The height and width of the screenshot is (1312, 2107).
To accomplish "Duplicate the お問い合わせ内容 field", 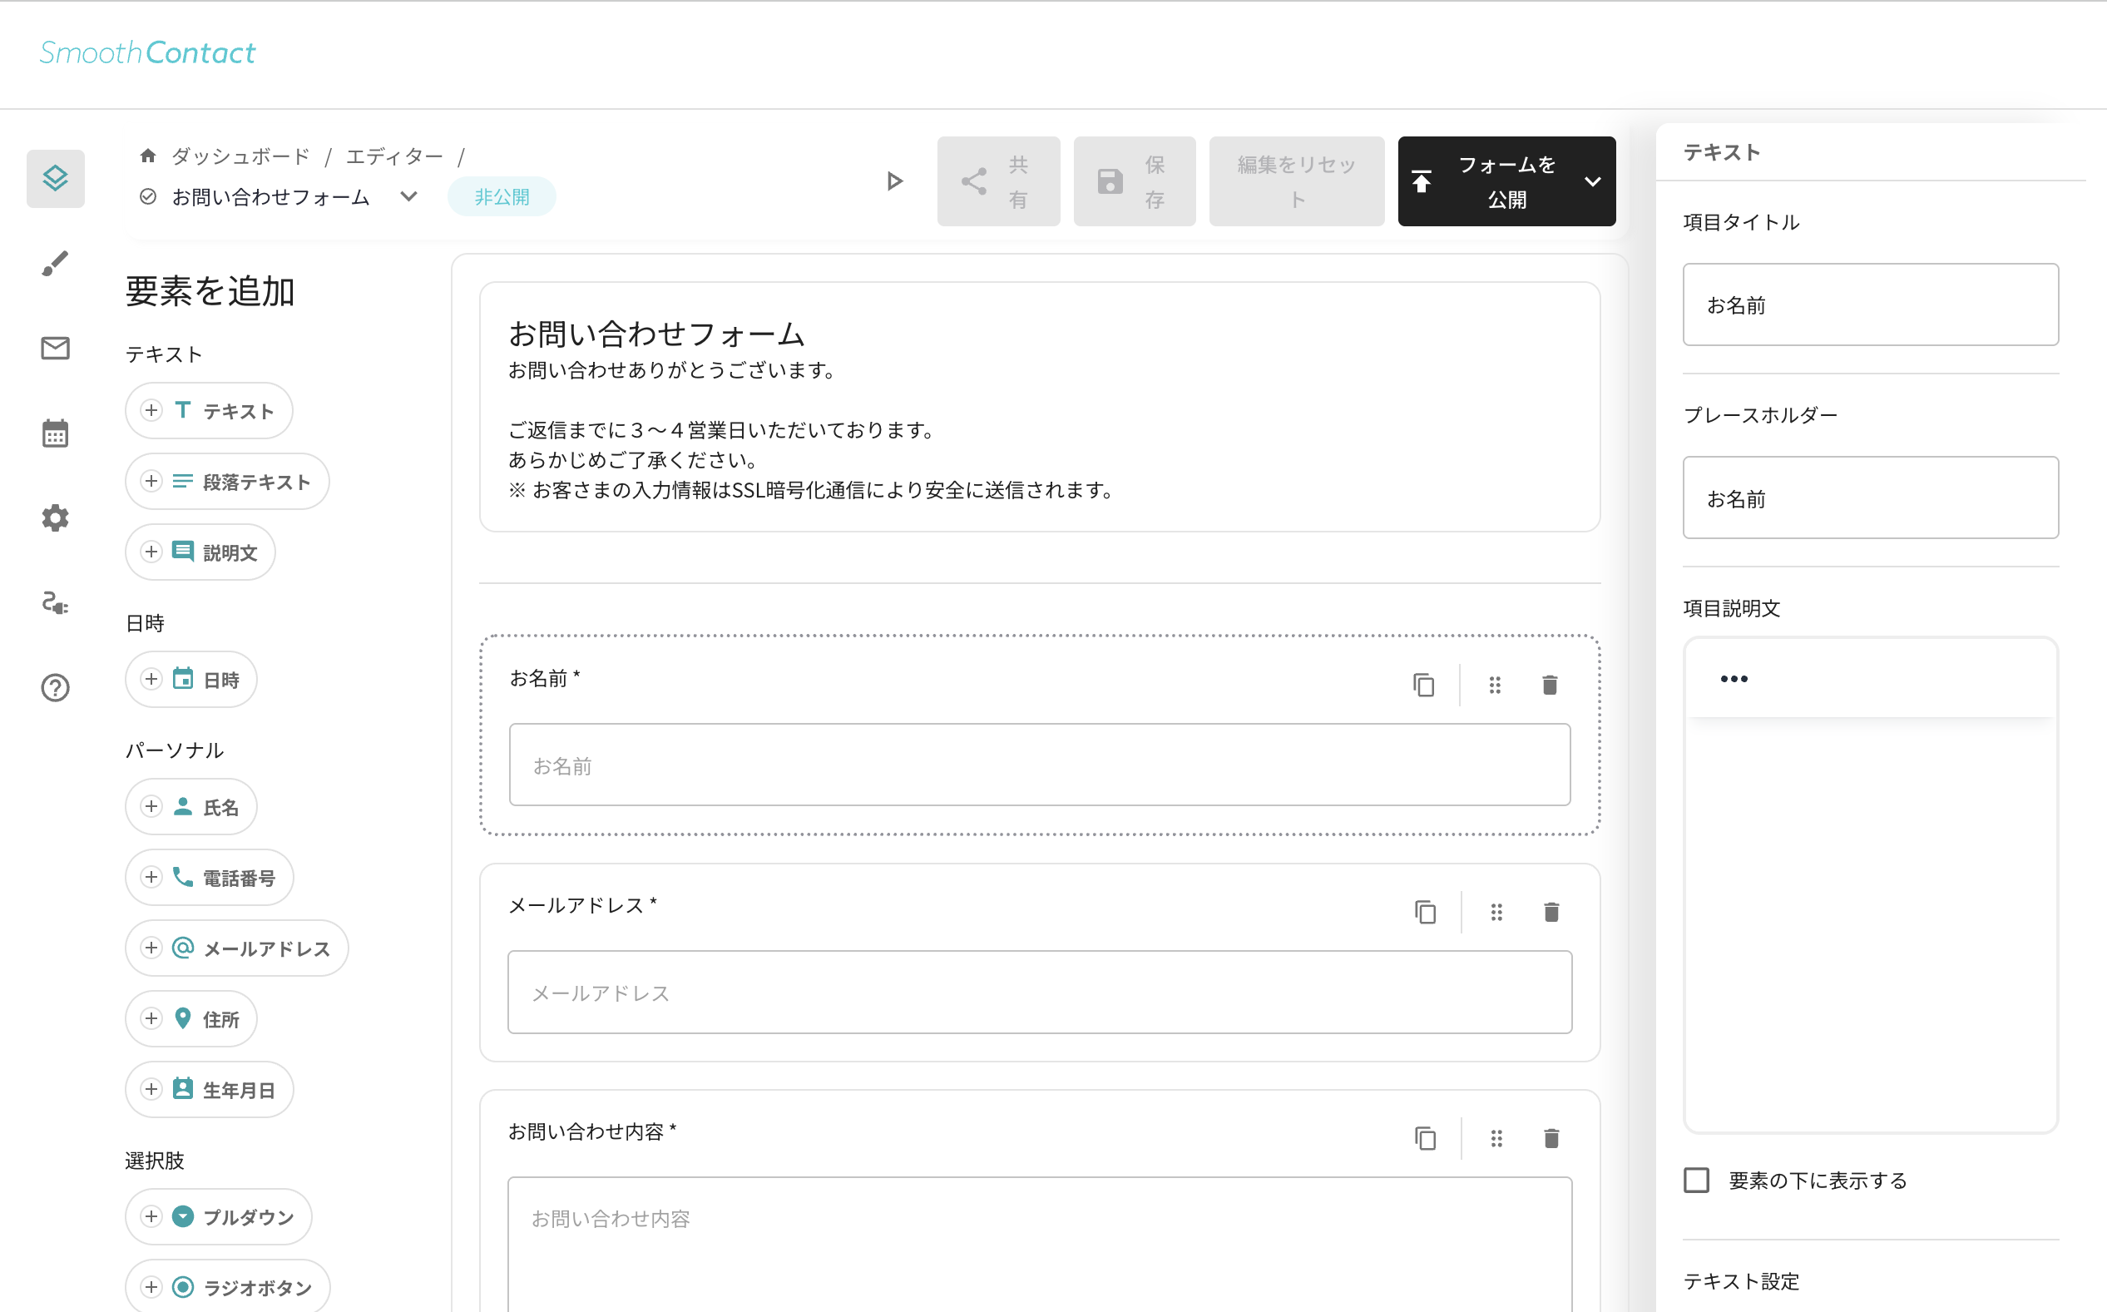I will click(x=1425, y=1138).
